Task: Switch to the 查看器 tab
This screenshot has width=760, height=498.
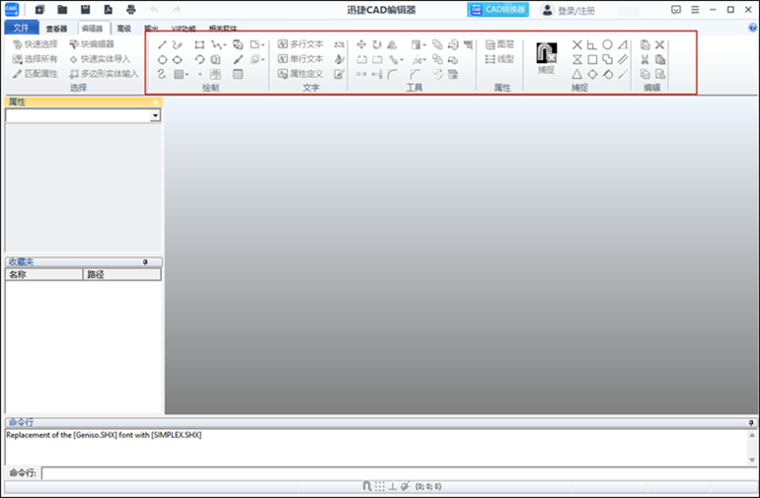Action: [x=56, y=29]
